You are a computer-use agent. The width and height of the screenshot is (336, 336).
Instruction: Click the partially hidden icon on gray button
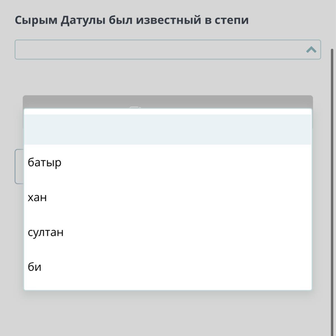[x=135, y=107]
